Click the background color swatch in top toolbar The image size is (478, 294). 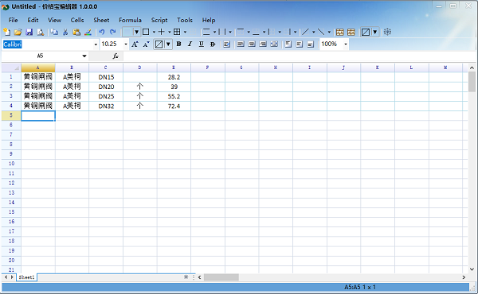pyautogui.click(x=128, y=32)
